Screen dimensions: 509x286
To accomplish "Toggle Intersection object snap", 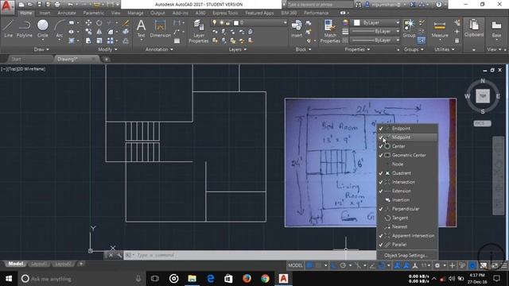I will click(x=407, y=182).
